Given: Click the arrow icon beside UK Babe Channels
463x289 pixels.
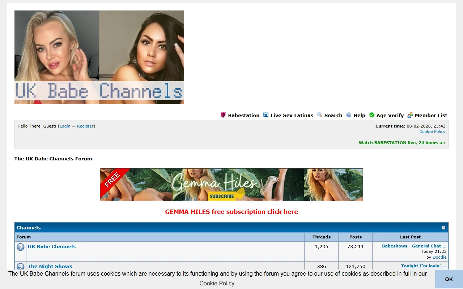Looking at the screenshot, I should click(x=20, y=247).
